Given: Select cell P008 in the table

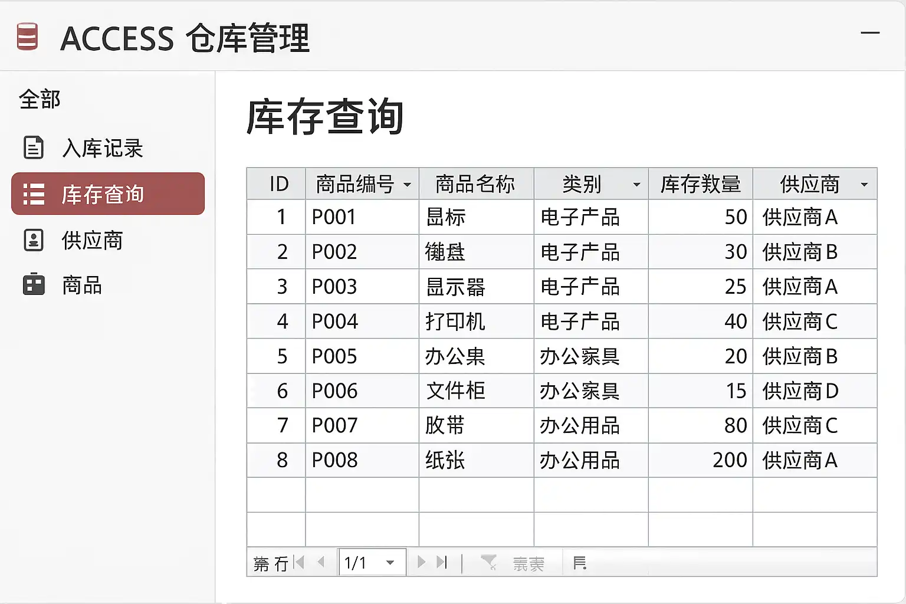Looking at the screenshot, I should click(362, 460).
